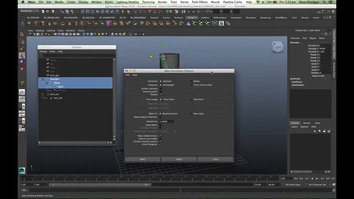Click the save scene icon

53,11
